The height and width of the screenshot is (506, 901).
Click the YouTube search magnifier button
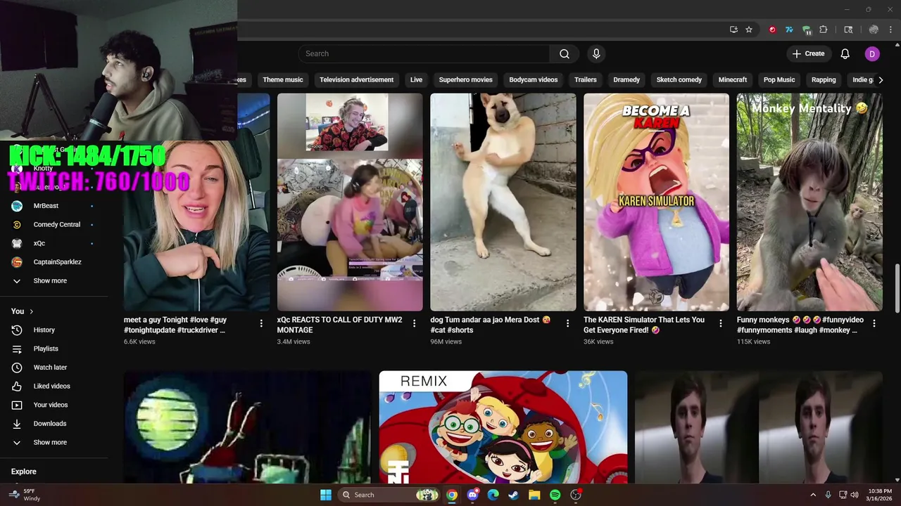pyautogui.click(x=565, y=54)
